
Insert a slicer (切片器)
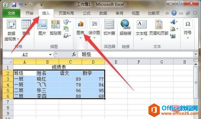tap(109, 27)
